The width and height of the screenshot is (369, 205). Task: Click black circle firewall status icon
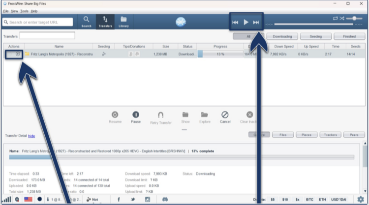point(39,199)
